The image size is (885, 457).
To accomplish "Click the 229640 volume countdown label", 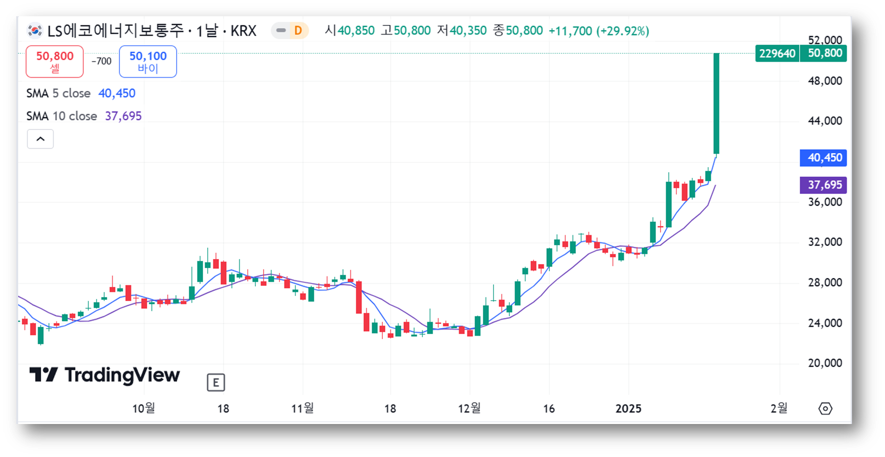I will tap(777, 53).
